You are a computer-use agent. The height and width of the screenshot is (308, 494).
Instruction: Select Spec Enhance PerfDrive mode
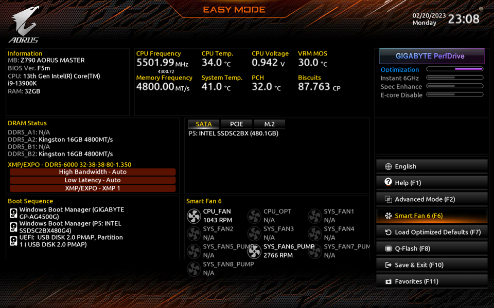401,87
